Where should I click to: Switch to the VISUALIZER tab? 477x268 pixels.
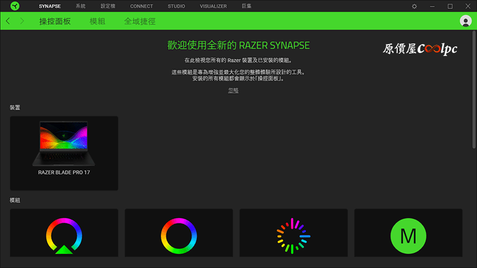213,6
